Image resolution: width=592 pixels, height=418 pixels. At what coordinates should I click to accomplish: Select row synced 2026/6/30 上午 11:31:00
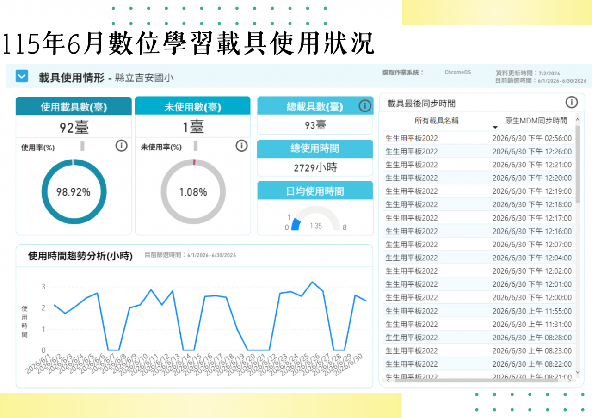[479, 324]
